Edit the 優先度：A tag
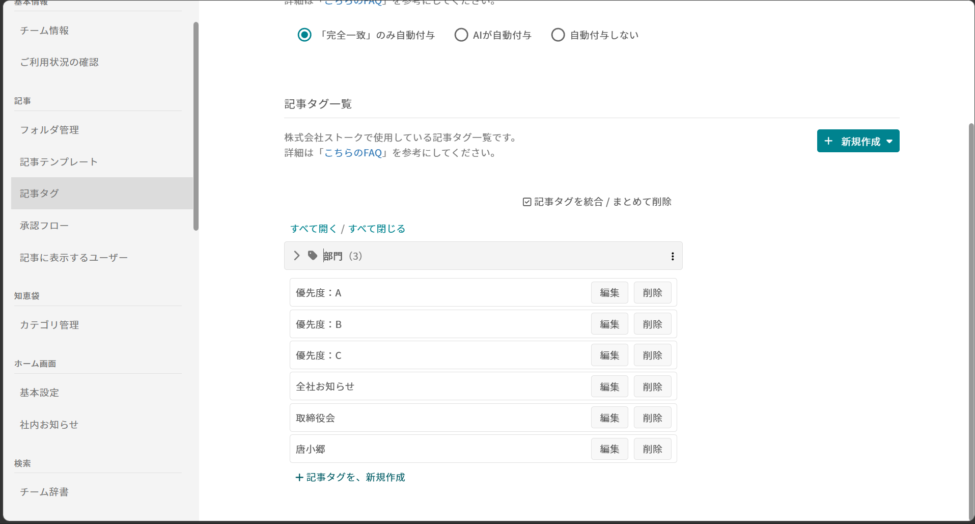 [x=609, y=293]
